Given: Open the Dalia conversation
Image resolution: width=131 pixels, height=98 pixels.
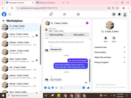Looking at the screenshot, I should point(20,60).
